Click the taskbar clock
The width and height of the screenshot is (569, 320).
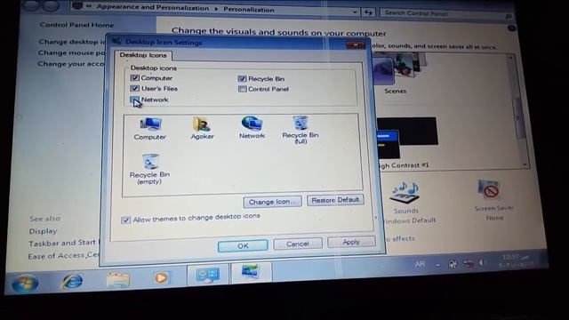(x=516, y=260)
